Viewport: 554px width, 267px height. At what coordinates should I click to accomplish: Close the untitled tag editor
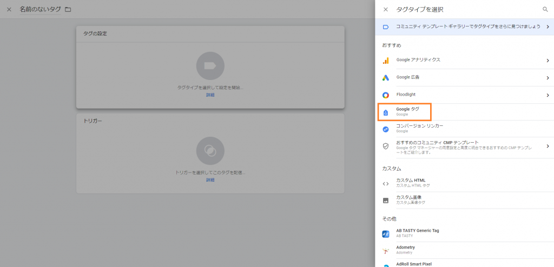coord(9,10)
